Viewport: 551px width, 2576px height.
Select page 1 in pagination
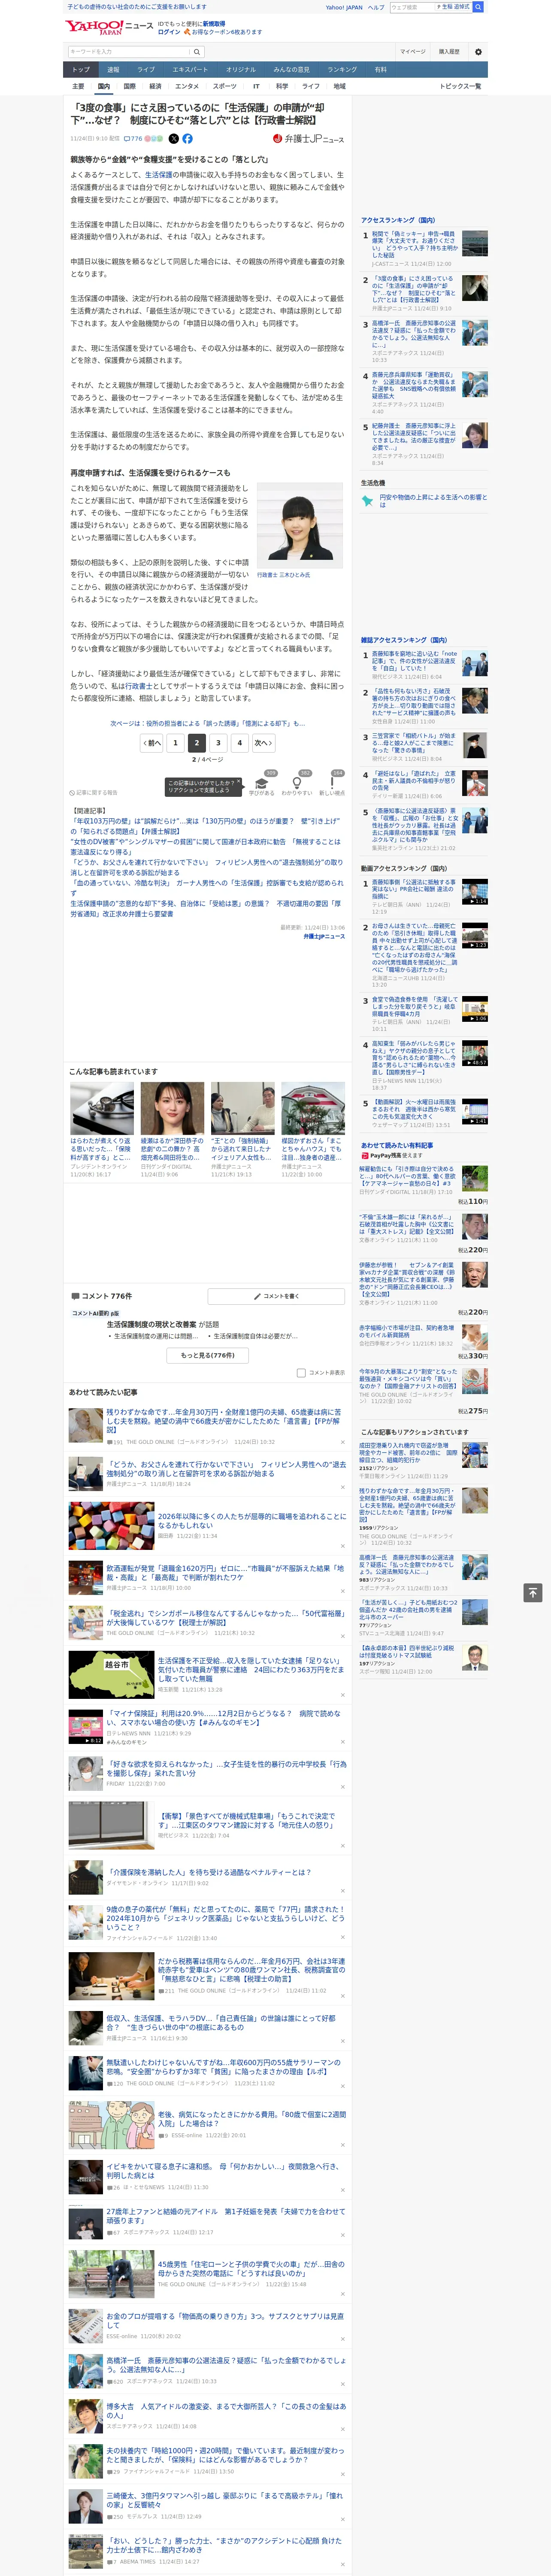[175, 743]
